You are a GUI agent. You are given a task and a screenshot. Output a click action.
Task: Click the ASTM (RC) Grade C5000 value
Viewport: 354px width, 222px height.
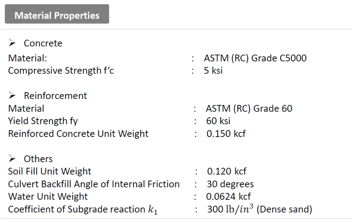tap(255, 58)
